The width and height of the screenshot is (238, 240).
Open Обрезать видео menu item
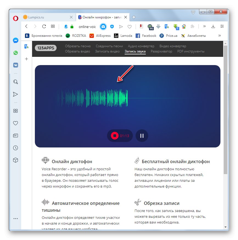point(77,51)
